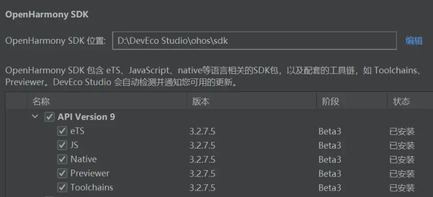Select the Previewer row name
Viewport: 433px width, 197px height.
(x=90, y=173)
